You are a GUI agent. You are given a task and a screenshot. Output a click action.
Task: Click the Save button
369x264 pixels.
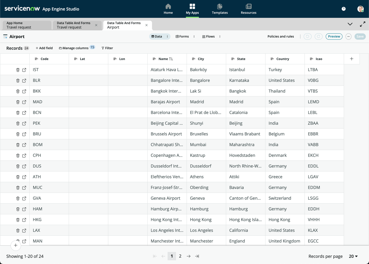click(x=360, y=37)
